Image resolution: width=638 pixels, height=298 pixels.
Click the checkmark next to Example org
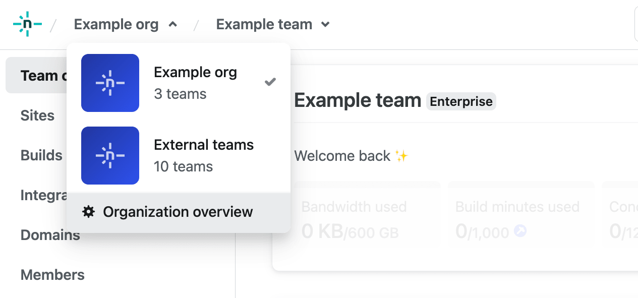click(x=270, y=82)
